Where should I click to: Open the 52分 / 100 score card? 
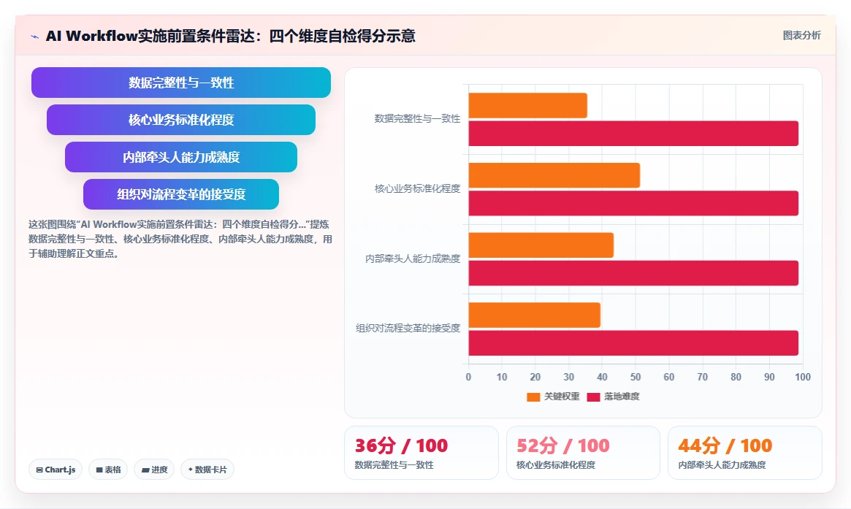pyautogui.click(x=583, y=453)
